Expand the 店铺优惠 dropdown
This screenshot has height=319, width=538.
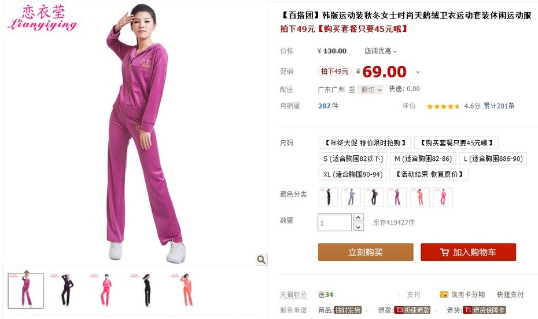[381, 51]
